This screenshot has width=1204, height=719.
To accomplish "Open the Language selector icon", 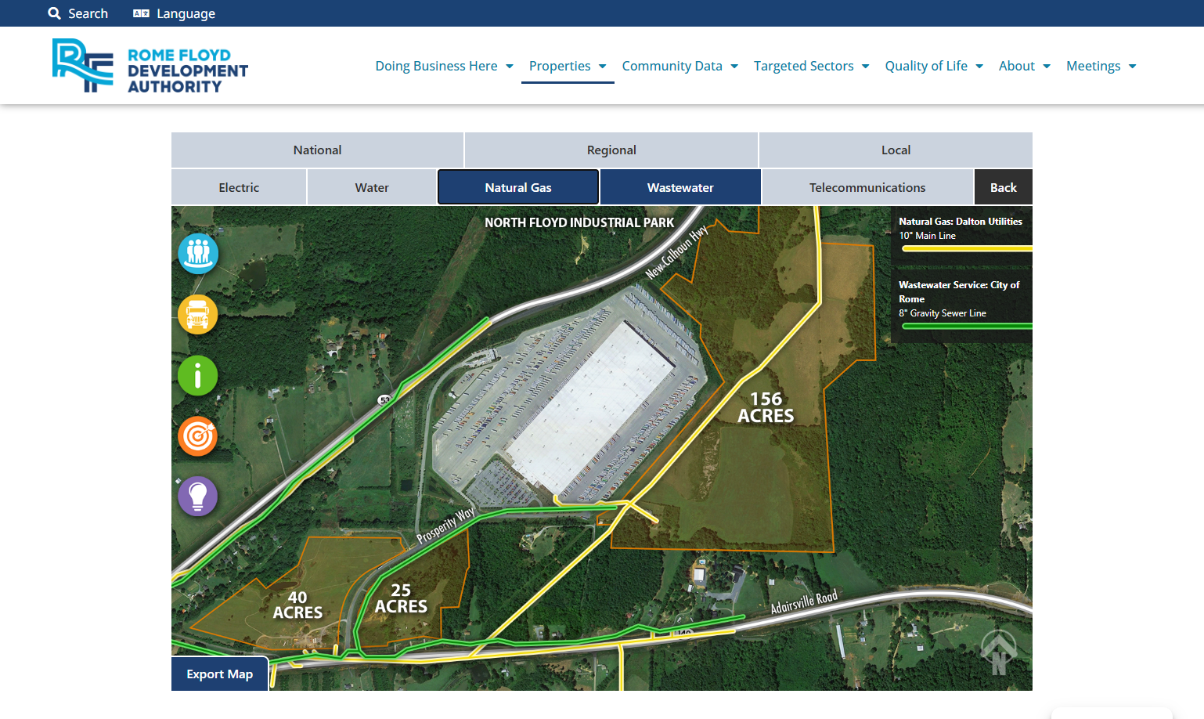I will [141, 13].
